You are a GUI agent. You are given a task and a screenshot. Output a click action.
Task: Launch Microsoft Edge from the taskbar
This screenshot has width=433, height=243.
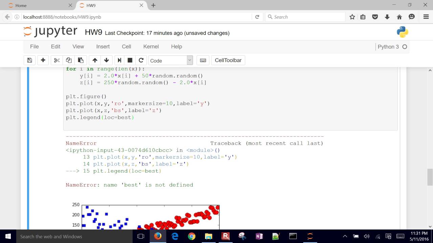pyautogui.click(x=175, y=237)
